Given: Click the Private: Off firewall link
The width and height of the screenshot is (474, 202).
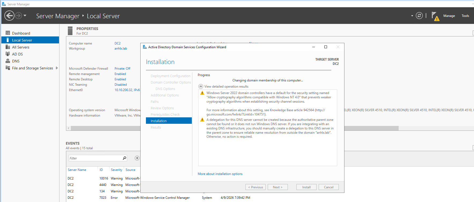Looking at the screenshot, I should [x=122, y=69].
